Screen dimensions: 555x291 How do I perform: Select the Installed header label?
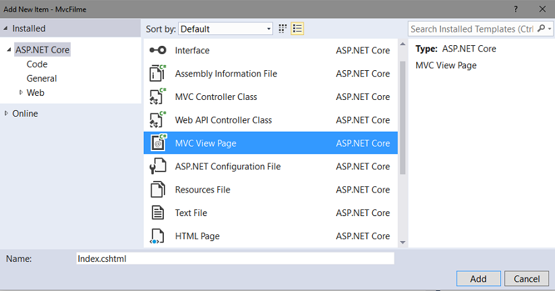pyautogui.click(x=29, y=28)
